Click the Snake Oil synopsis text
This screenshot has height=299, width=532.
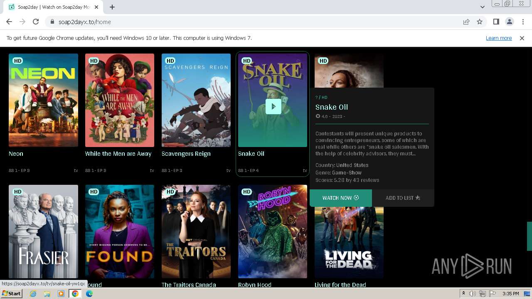coord(372,144)
